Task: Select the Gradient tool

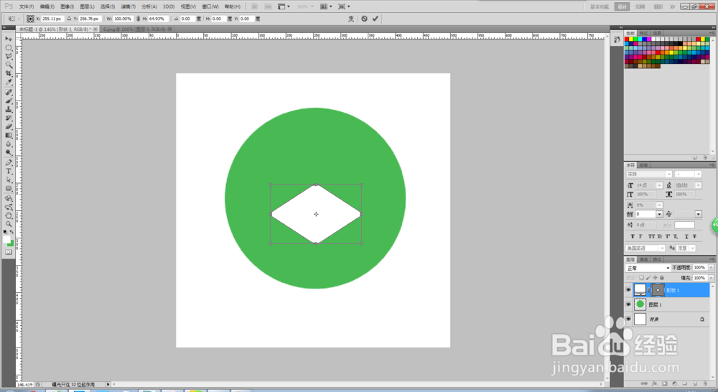Action: (x=8, y=136)
